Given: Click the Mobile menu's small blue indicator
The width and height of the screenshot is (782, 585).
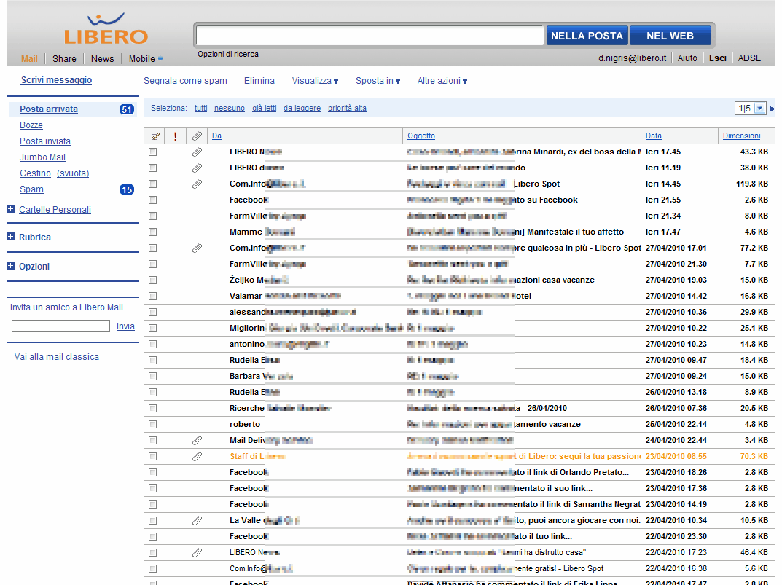Looking at the screenshot, I should point(160,59).
